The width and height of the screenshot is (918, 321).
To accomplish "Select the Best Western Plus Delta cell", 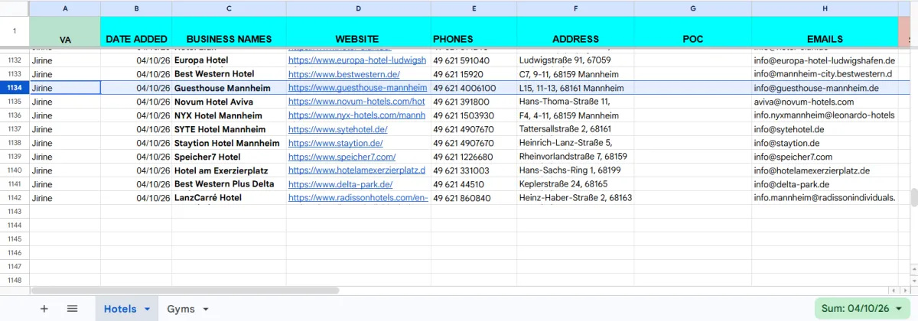I will tap(229, 184).
